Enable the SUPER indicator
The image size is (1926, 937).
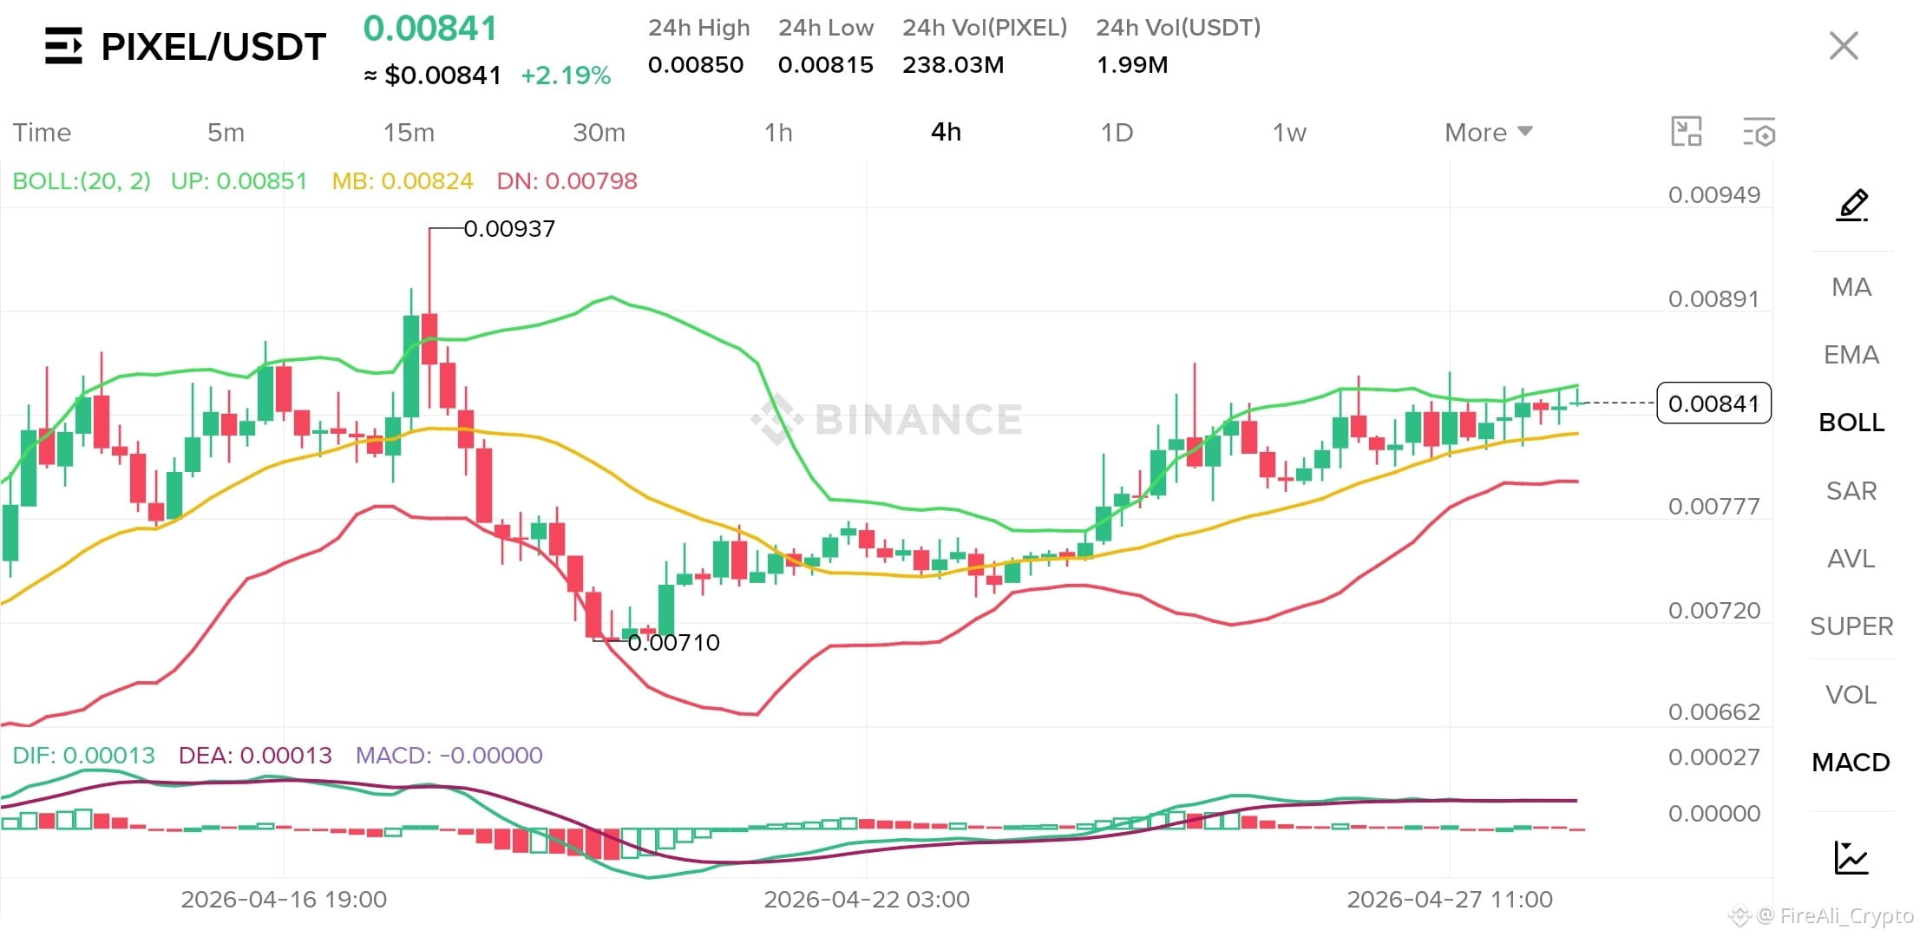[x=1851, y=626]
